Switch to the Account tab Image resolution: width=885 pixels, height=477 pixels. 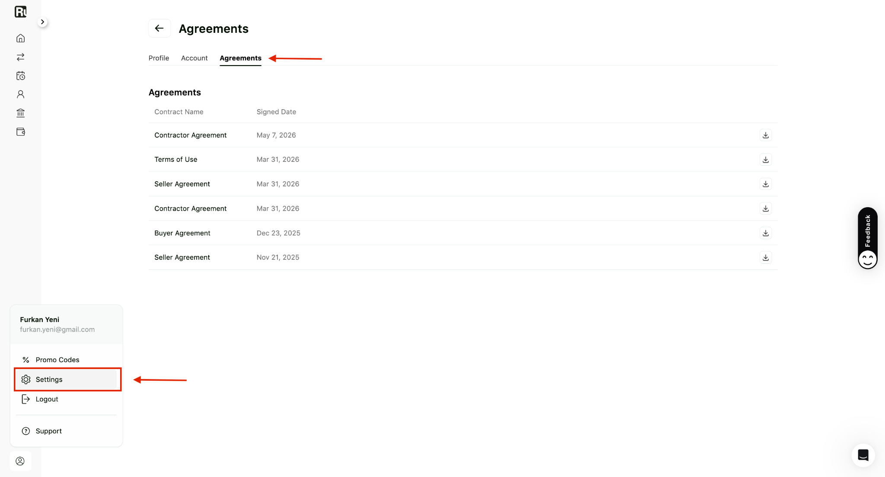(194, 58)
